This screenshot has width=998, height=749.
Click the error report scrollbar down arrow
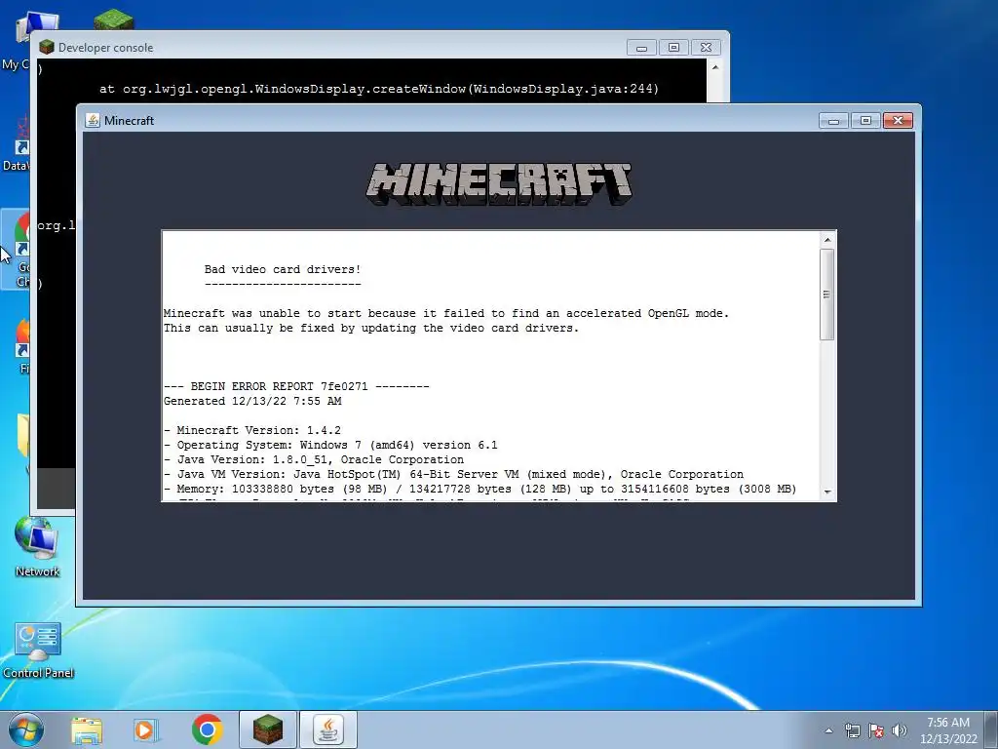click(827, 492)
